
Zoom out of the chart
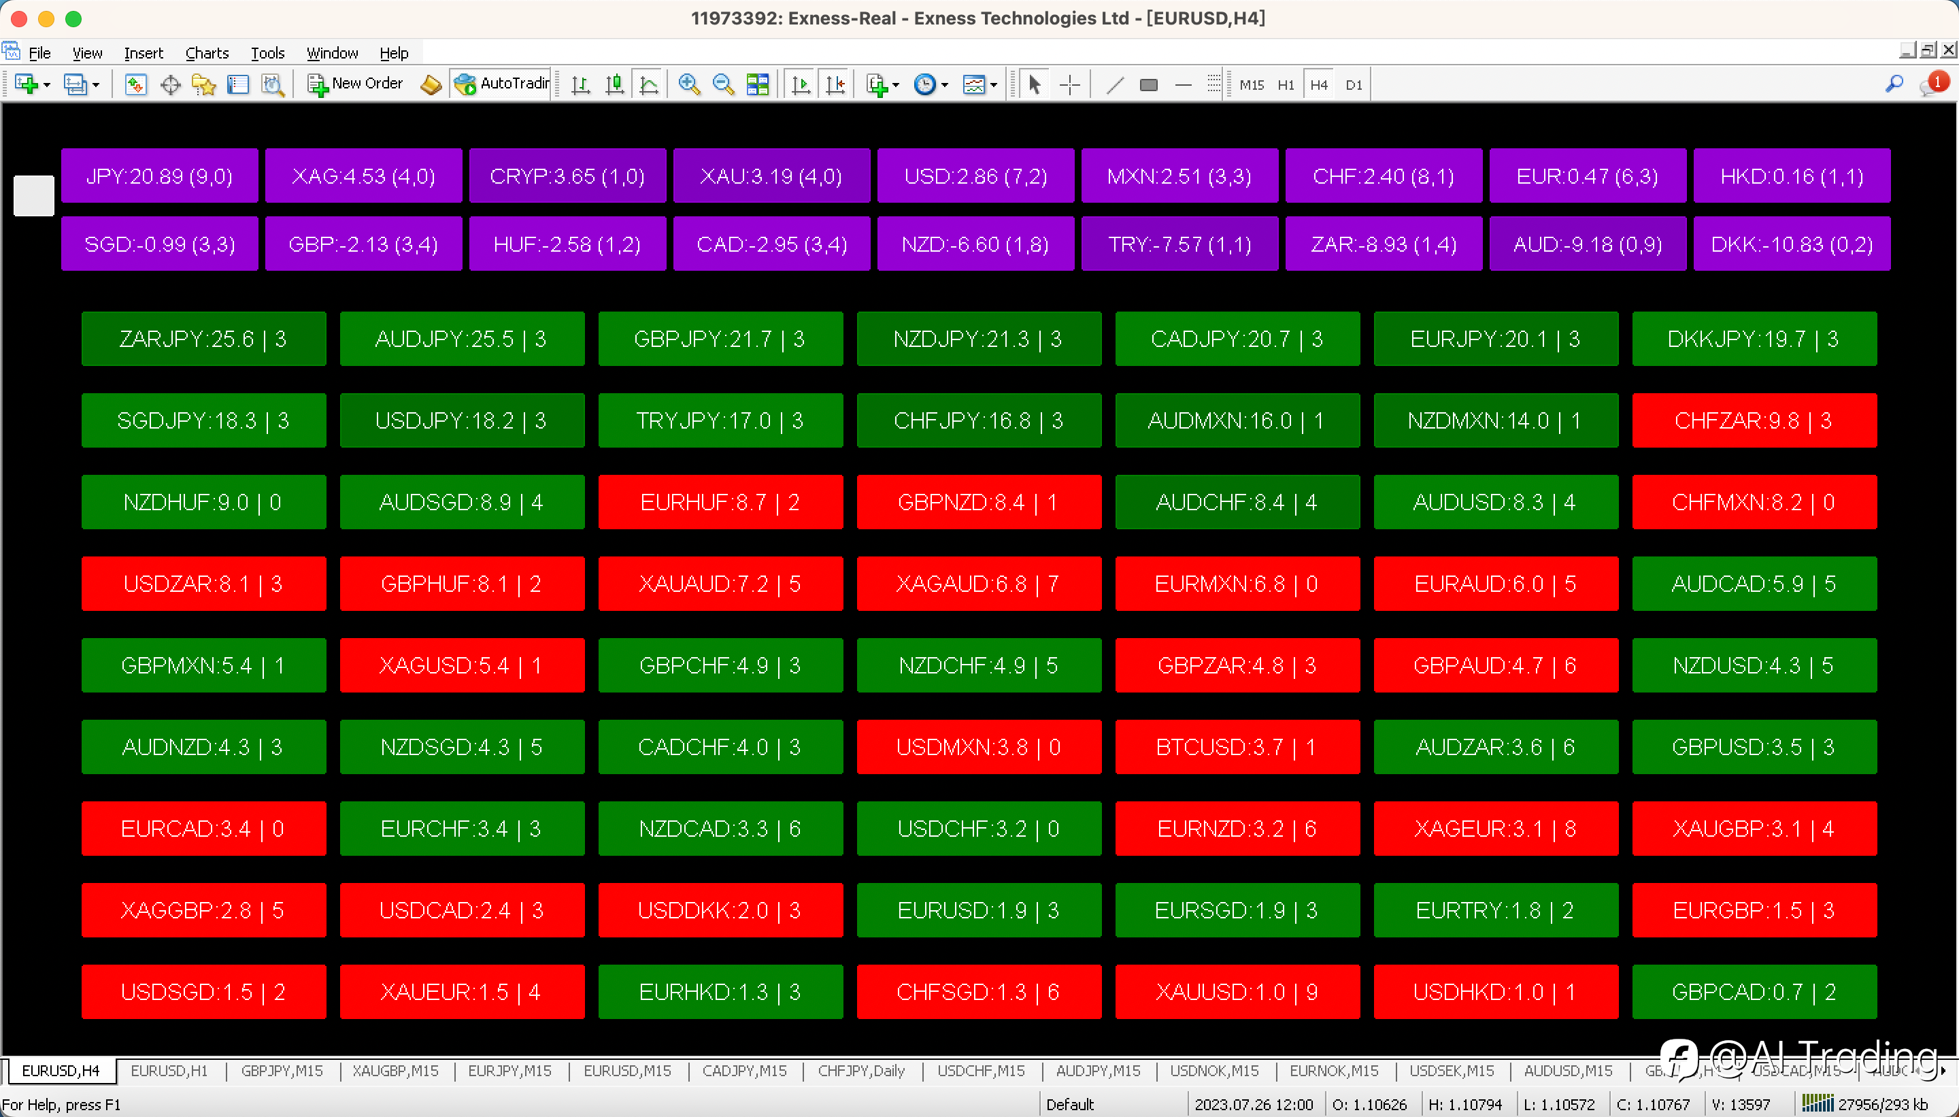point(723,84)
